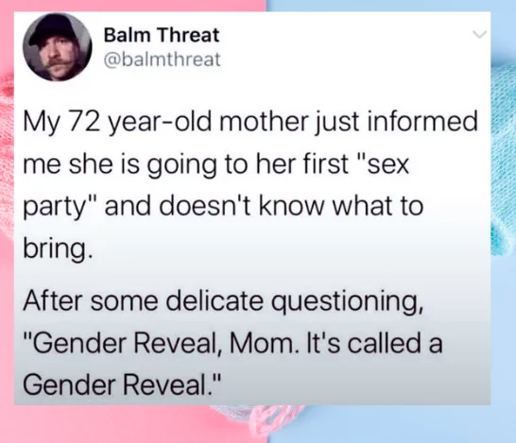Screen dimensions: 516x443
Task: Click the word "questioning," in the tweet
Action: (x=347, y=303)
